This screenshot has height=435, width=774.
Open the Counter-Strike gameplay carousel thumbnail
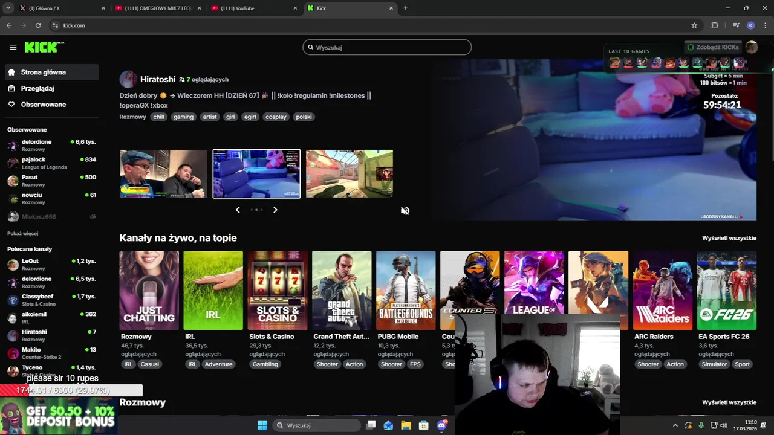(350, 174)
